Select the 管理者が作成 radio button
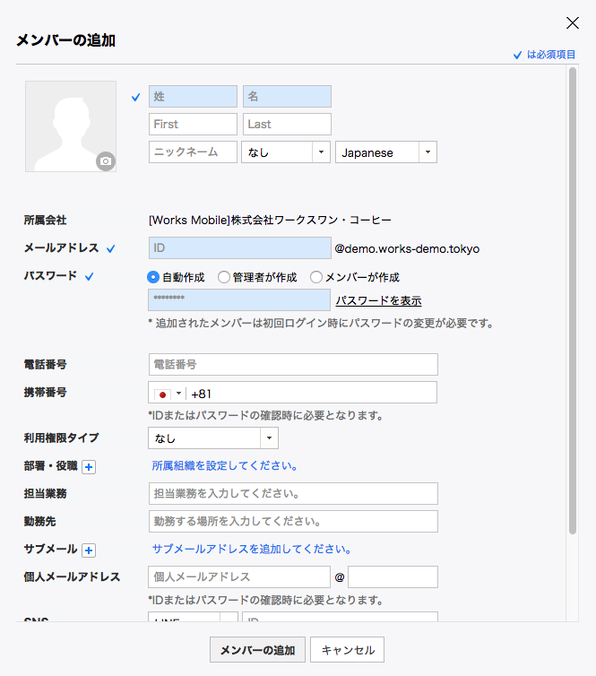The width and height of the screenshot is (596, 676). (x=223, y=277)
